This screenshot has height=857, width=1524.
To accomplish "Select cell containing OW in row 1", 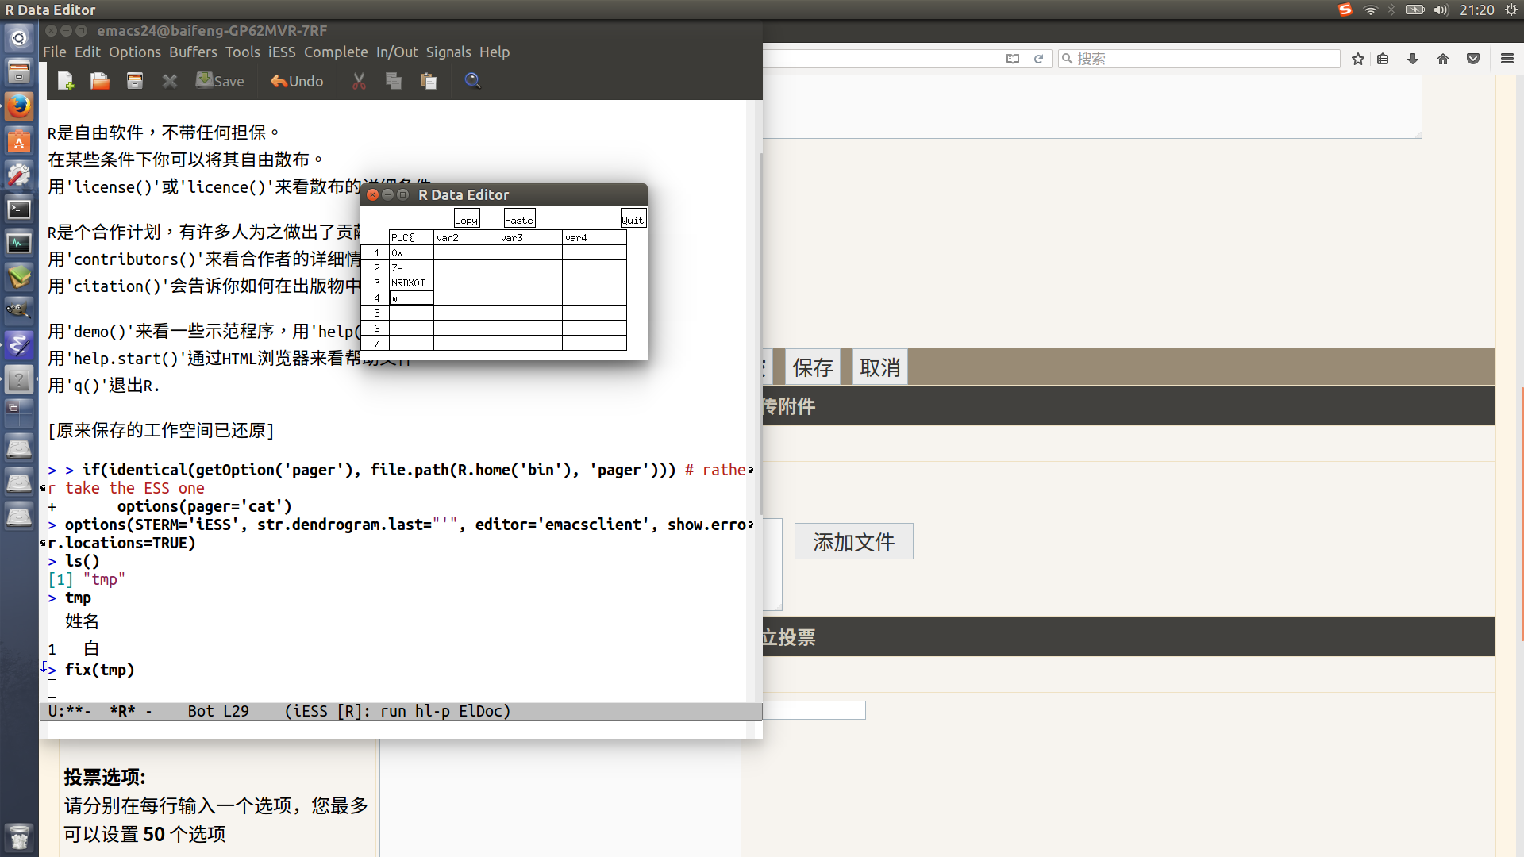I will click(x=411, y=252).
